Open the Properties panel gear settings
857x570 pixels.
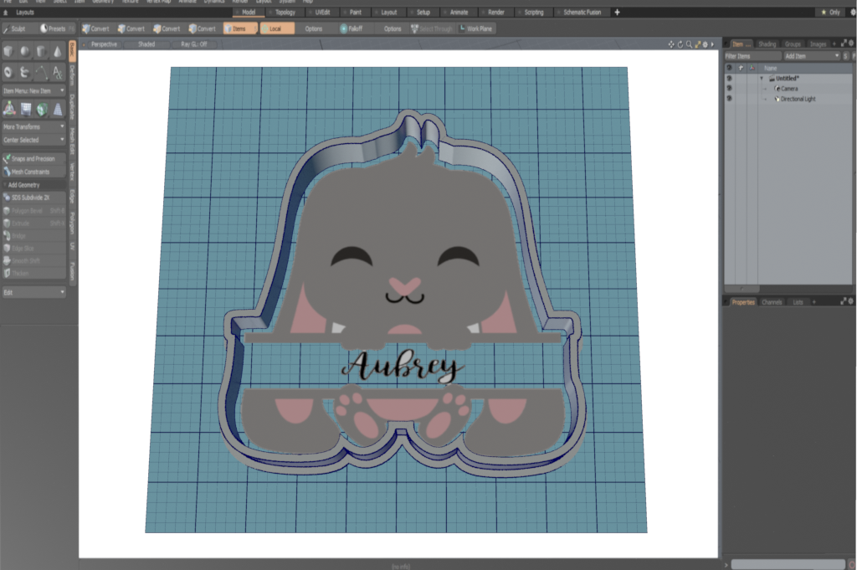[851, 301]
